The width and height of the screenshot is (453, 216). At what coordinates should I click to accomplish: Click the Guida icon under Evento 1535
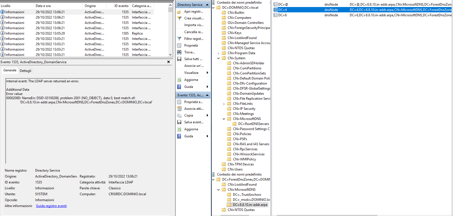(179, 136)
